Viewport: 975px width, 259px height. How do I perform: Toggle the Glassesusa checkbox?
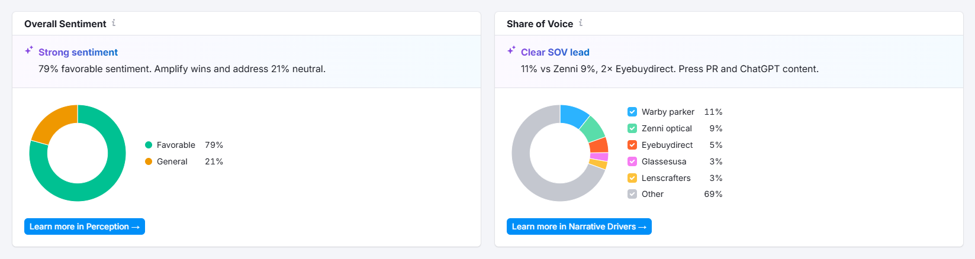click(632, 161)
